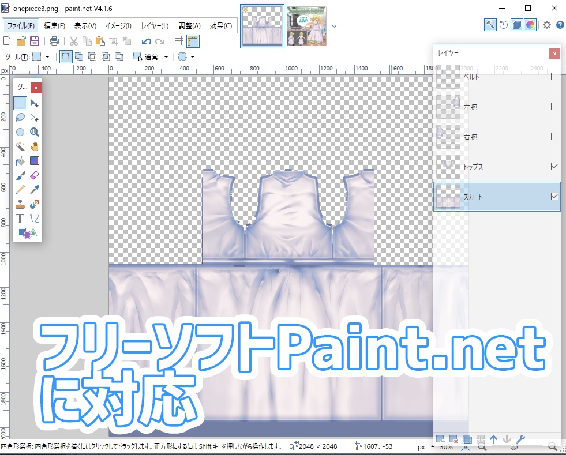This screenshot has width=566, height=455.
Task: Select the Gradient tool
Action: click(x=34, y=161)
